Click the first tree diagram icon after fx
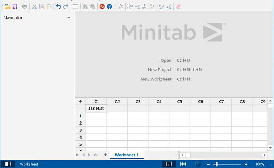Screen dimensions: 274x168 [130, 7]
